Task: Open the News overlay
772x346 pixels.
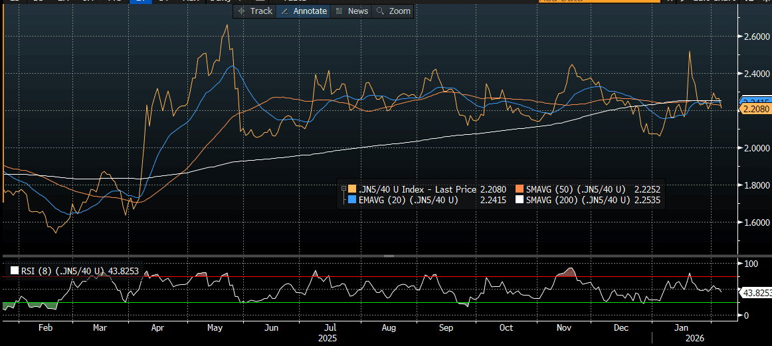Action: [x=351, y=11]
